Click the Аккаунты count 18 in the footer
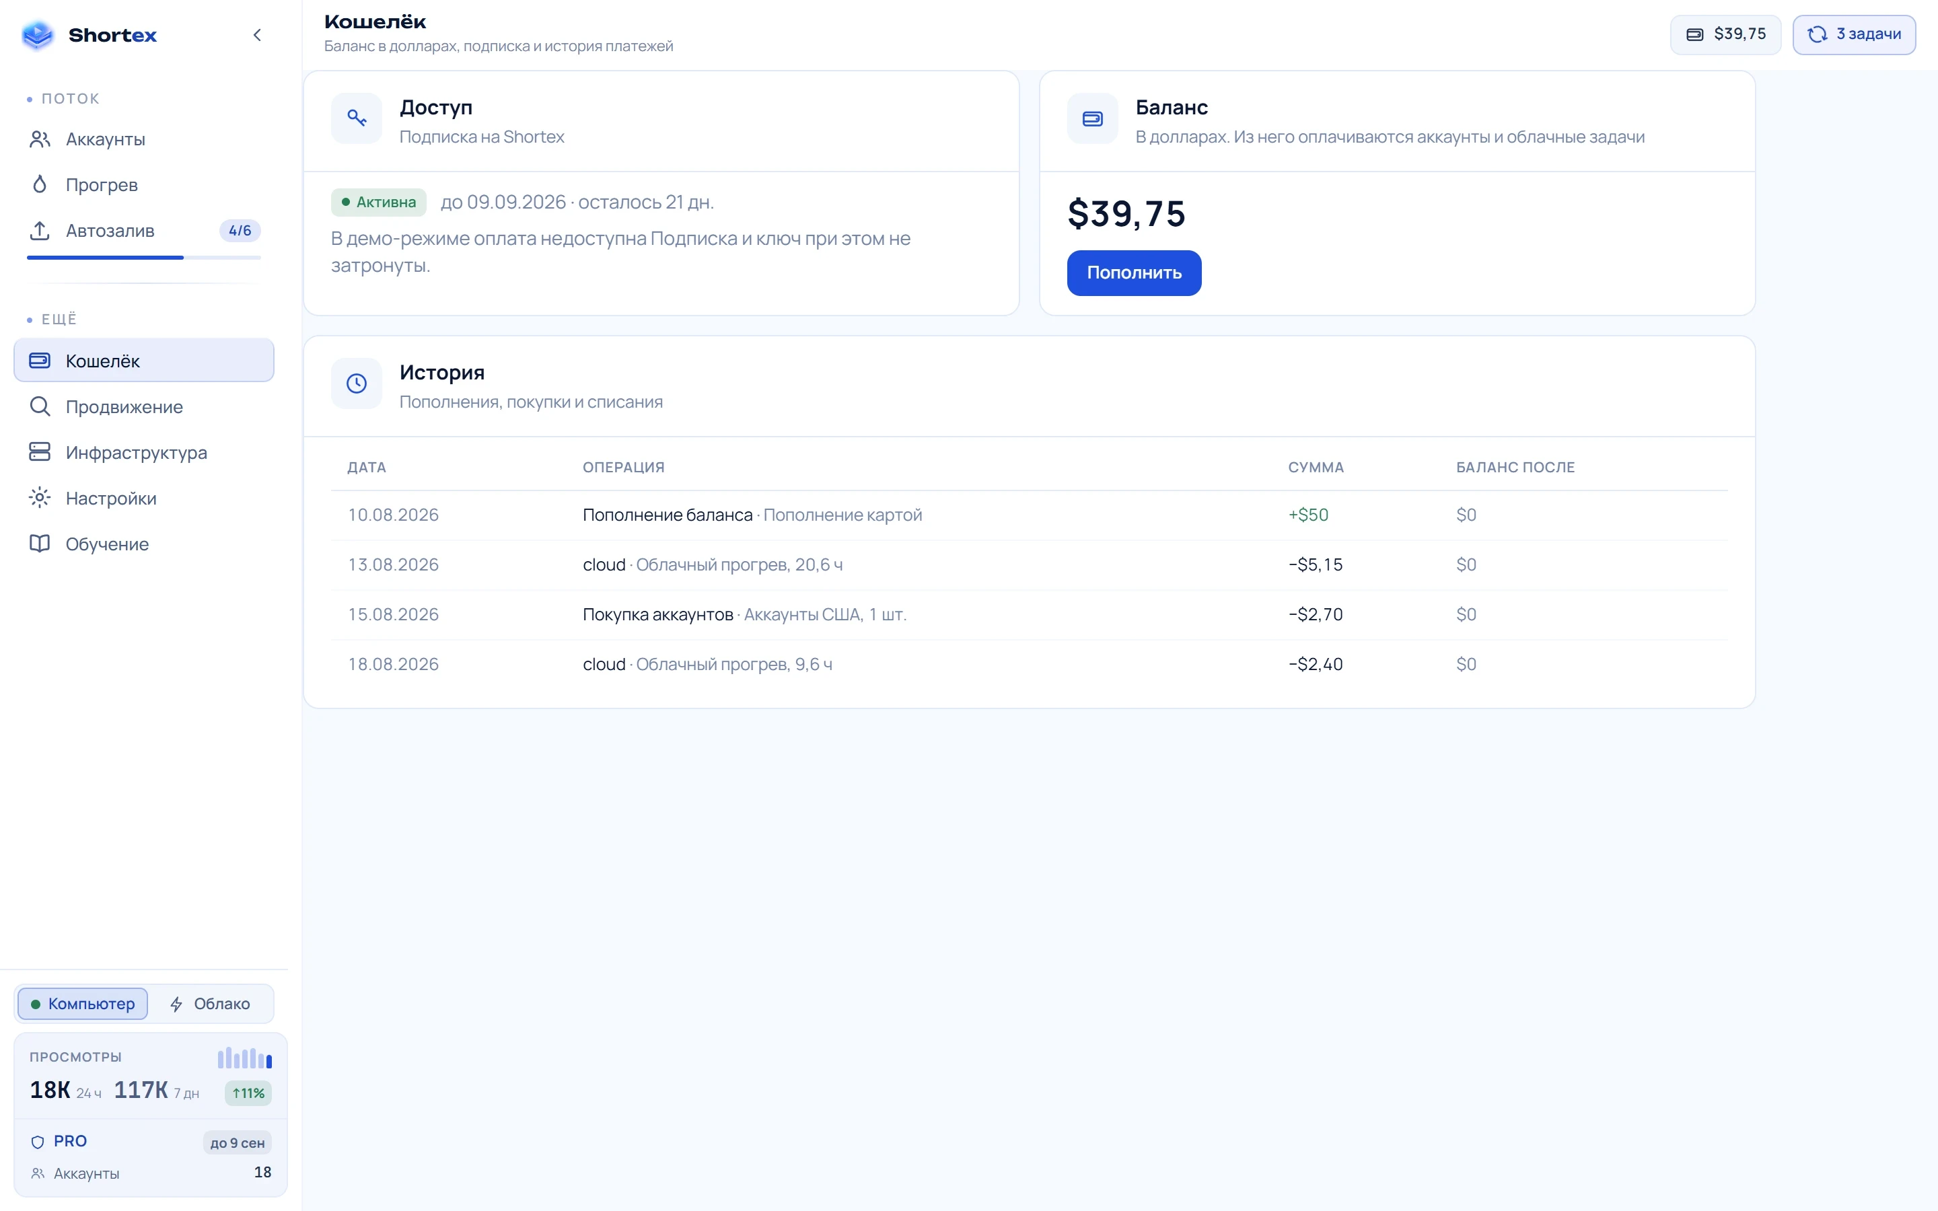The height and width of the screenshot is (1211, 1938). pyautogui.click(x=262, y=1173)
